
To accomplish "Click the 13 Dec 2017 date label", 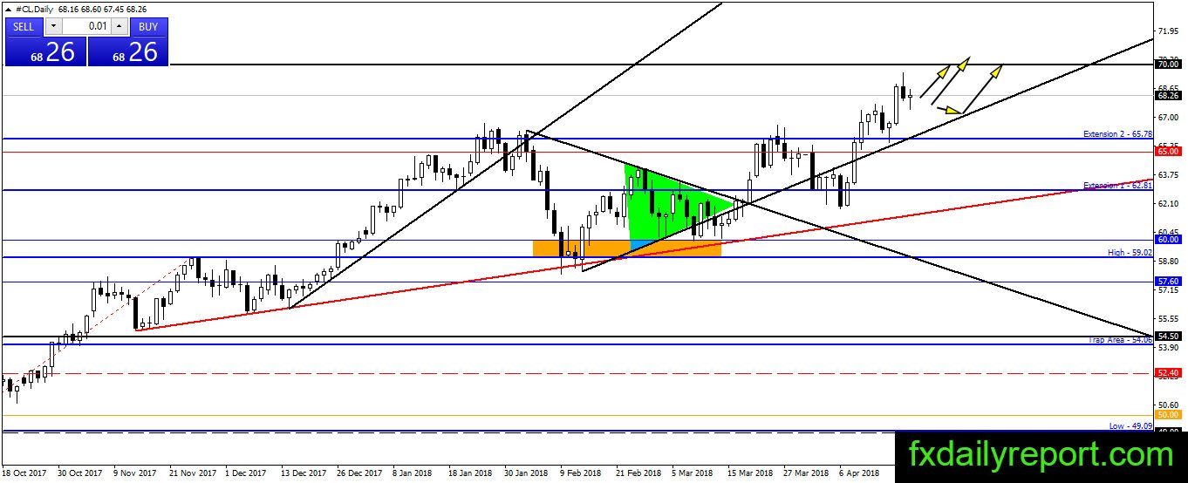I will (304, 473).
